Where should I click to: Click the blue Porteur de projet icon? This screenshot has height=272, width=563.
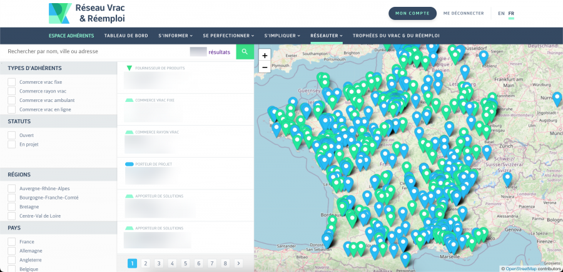click(x=129, y=164)
